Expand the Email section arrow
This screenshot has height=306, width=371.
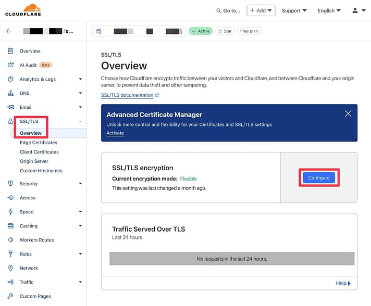pyautogui.click(x=80, y=107)
